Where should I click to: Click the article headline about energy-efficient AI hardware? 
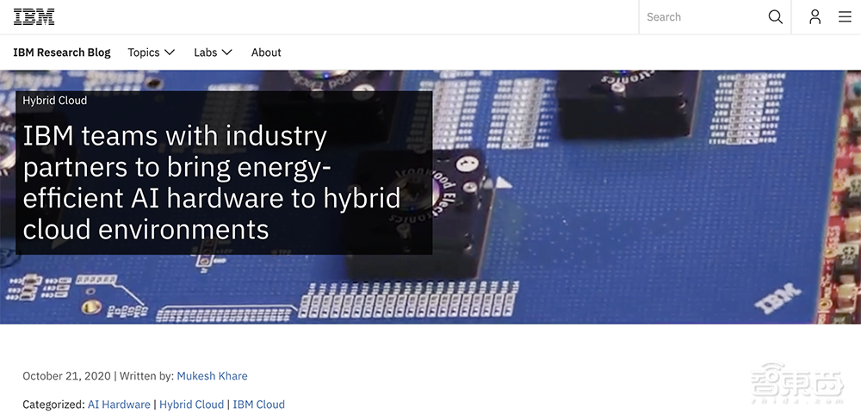point(211,182)
